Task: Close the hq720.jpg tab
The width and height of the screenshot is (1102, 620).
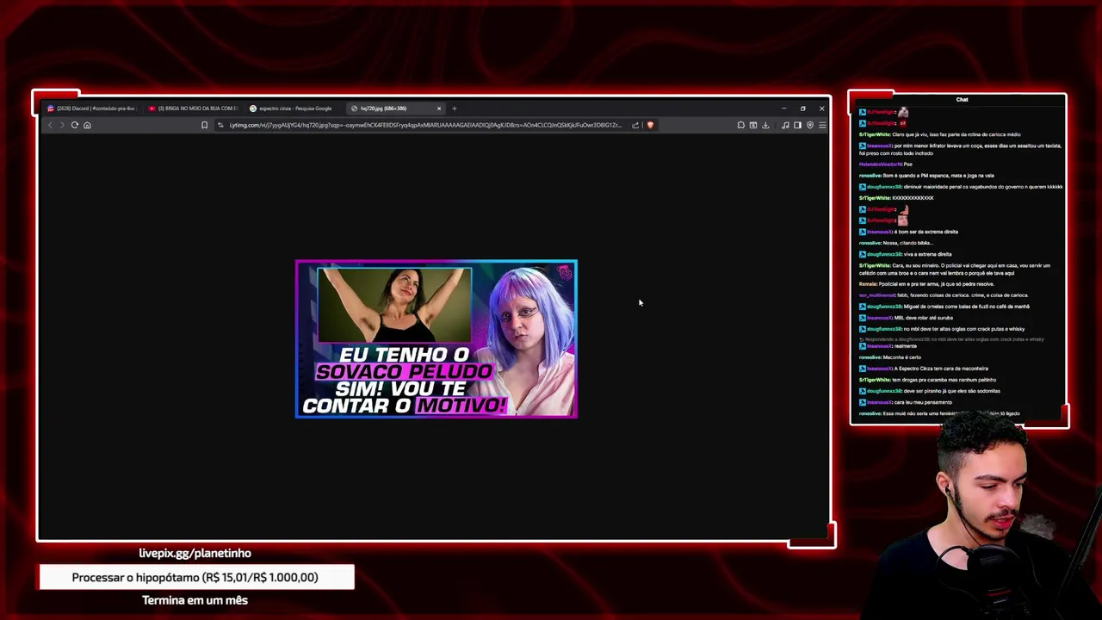Action: (439, 108)
